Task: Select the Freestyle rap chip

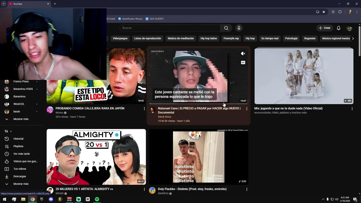Action: point(231,38)
